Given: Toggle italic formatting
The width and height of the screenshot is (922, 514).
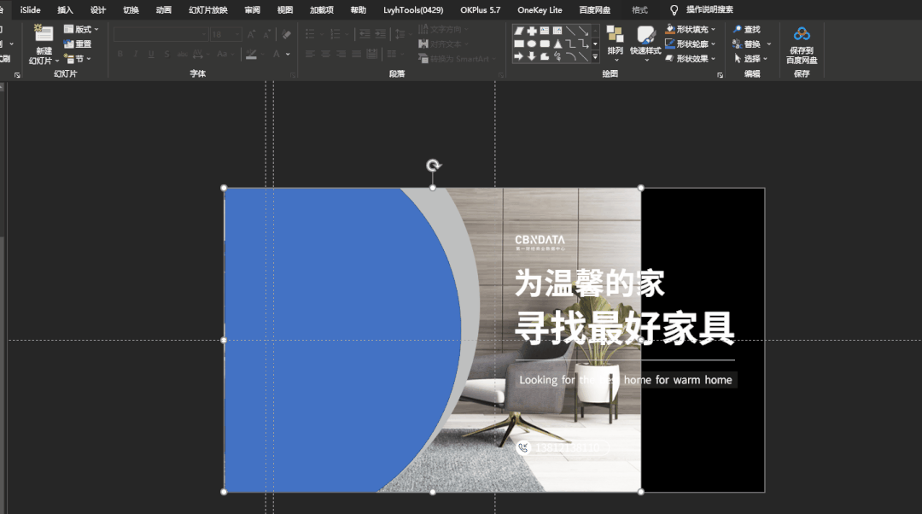Looking at the screenshot, I should 136,54.
